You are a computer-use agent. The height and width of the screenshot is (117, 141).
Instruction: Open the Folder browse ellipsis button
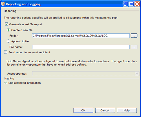coord(134,36)
